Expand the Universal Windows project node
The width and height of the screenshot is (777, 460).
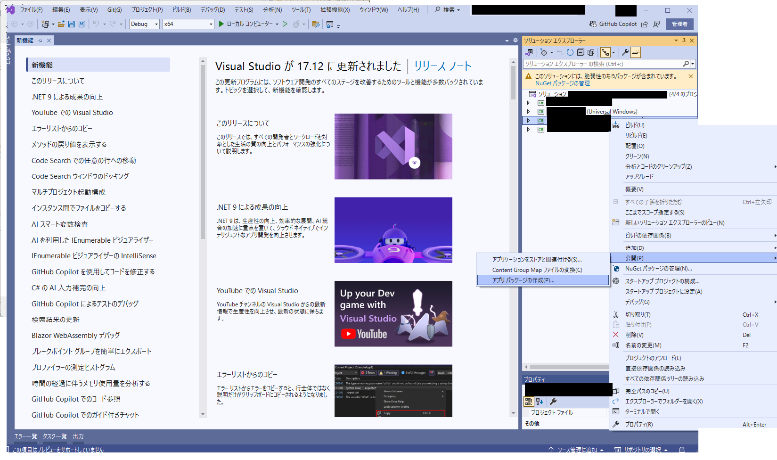[528, 112]
